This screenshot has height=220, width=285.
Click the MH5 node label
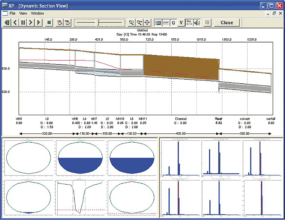pyautogui.click(x=19, y=119)
